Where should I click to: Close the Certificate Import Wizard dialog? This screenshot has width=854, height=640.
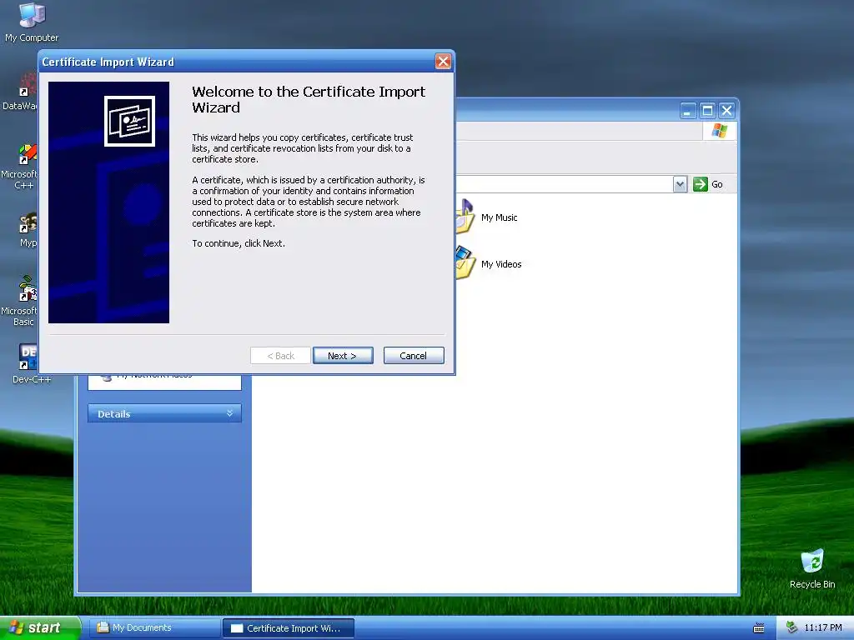[x=443, y=62]
